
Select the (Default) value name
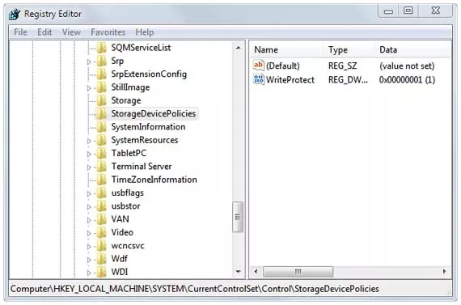coord(283,66)
